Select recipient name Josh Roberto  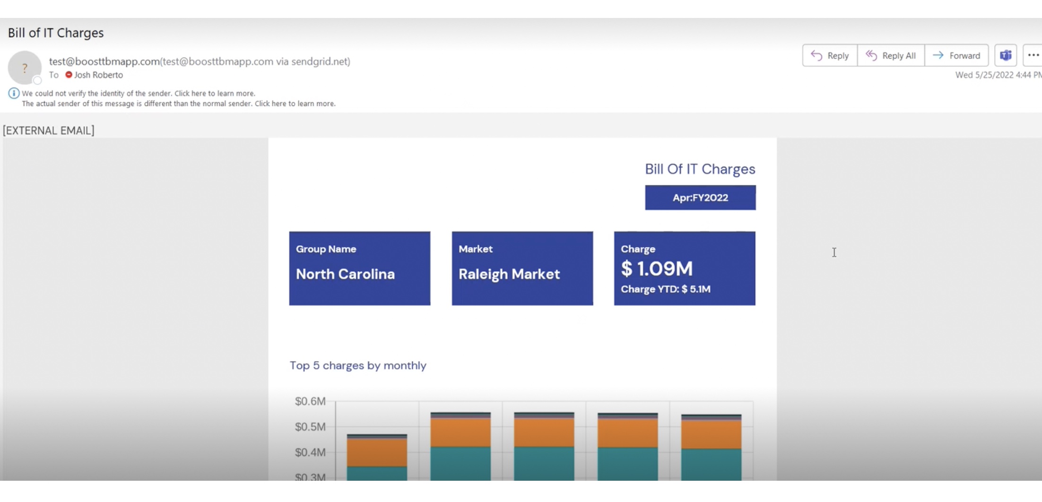tap(98, 75)
